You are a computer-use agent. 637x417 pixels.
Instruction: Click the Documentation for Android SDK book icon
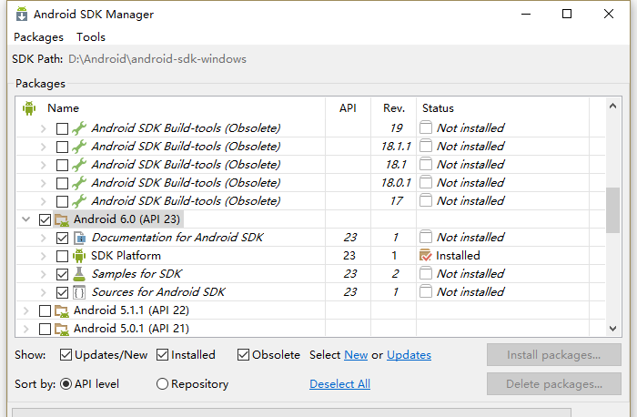[x=80, y=238]
